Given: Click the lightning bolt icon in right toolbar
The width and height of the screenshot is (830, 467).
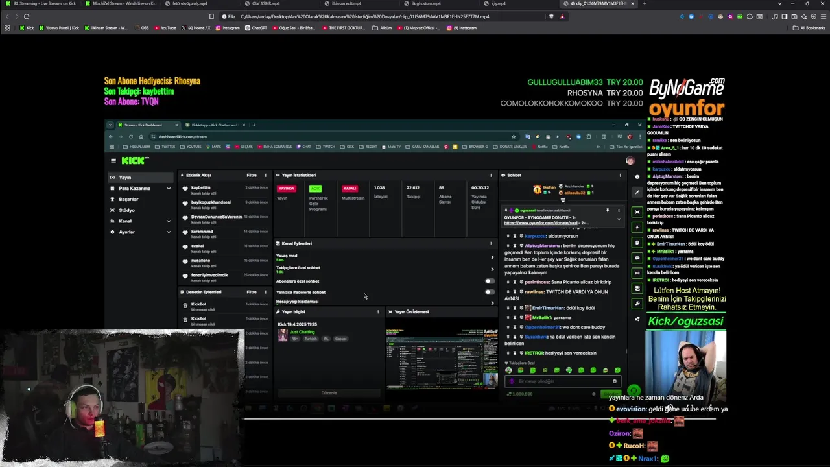Looking at the screenshot, I should coord(637,227).
